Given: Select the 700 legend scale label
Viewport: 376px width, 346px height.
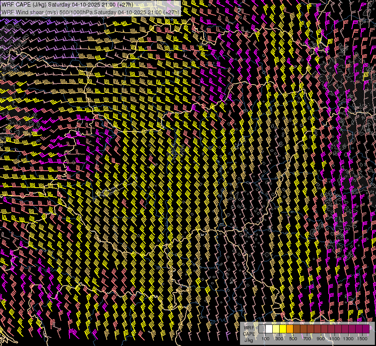Looking at the screenshot, I should 307,339.
